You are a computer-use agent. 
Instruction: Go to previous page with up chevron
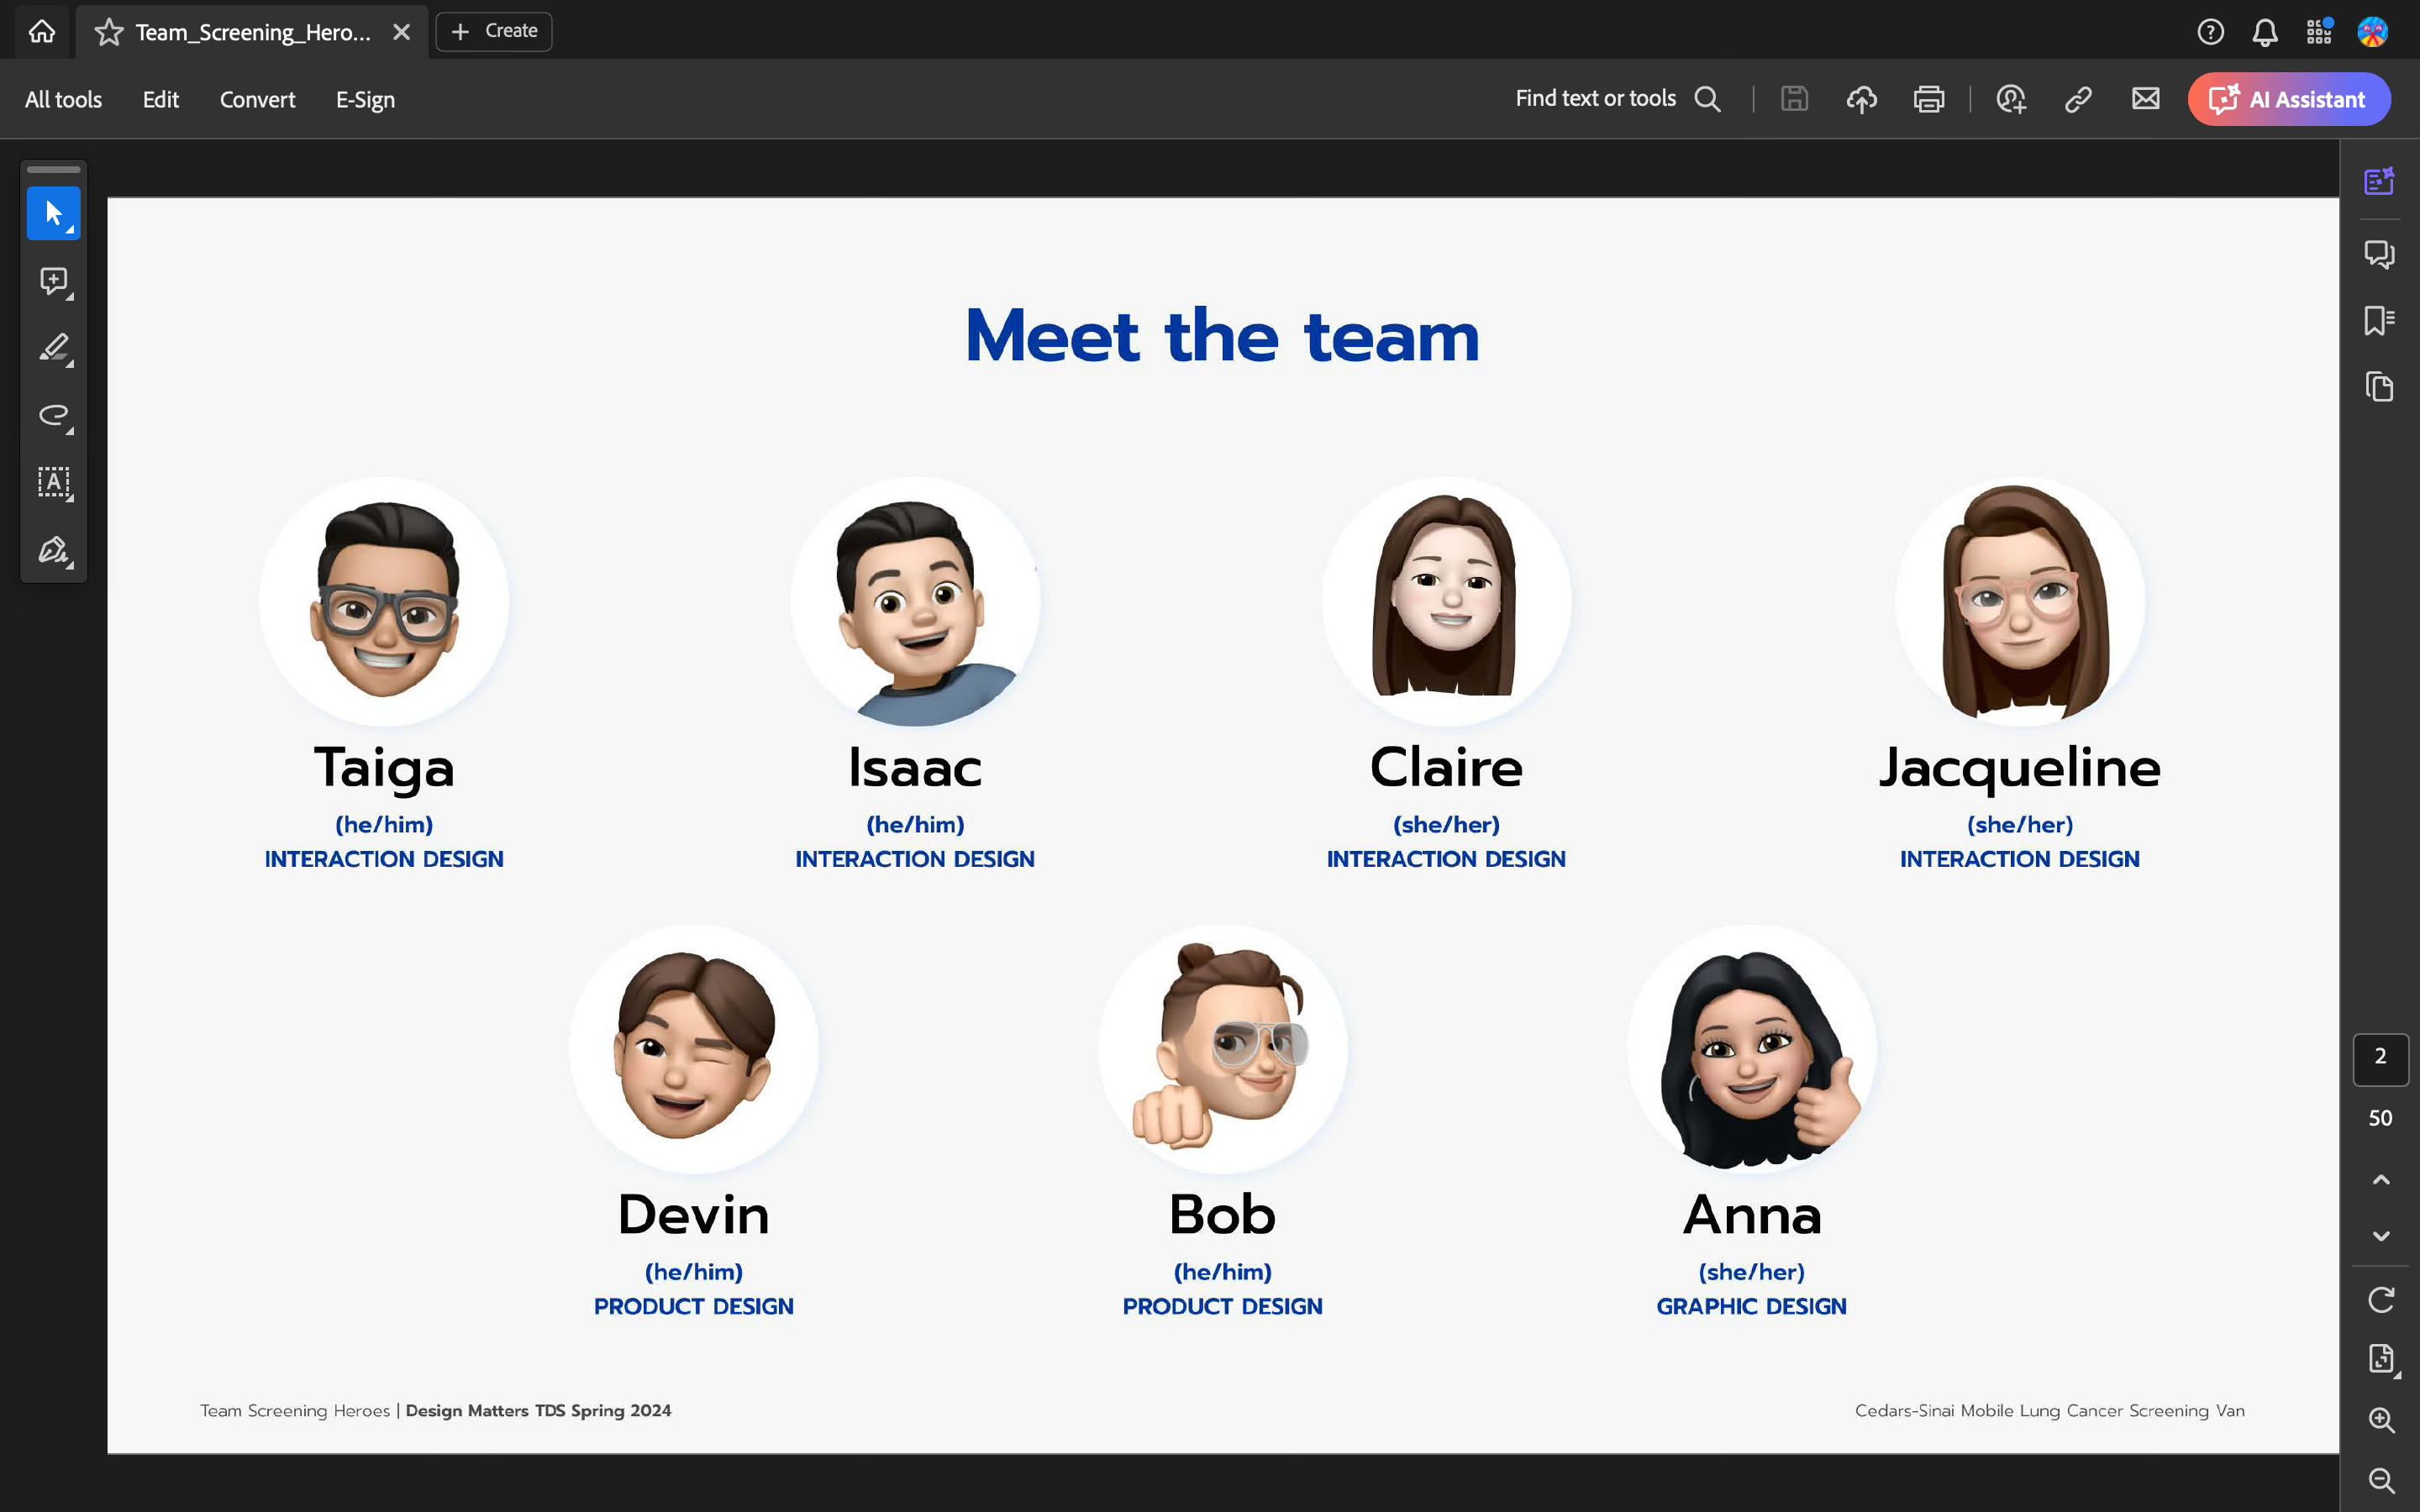click(x=2381, y=1180)
